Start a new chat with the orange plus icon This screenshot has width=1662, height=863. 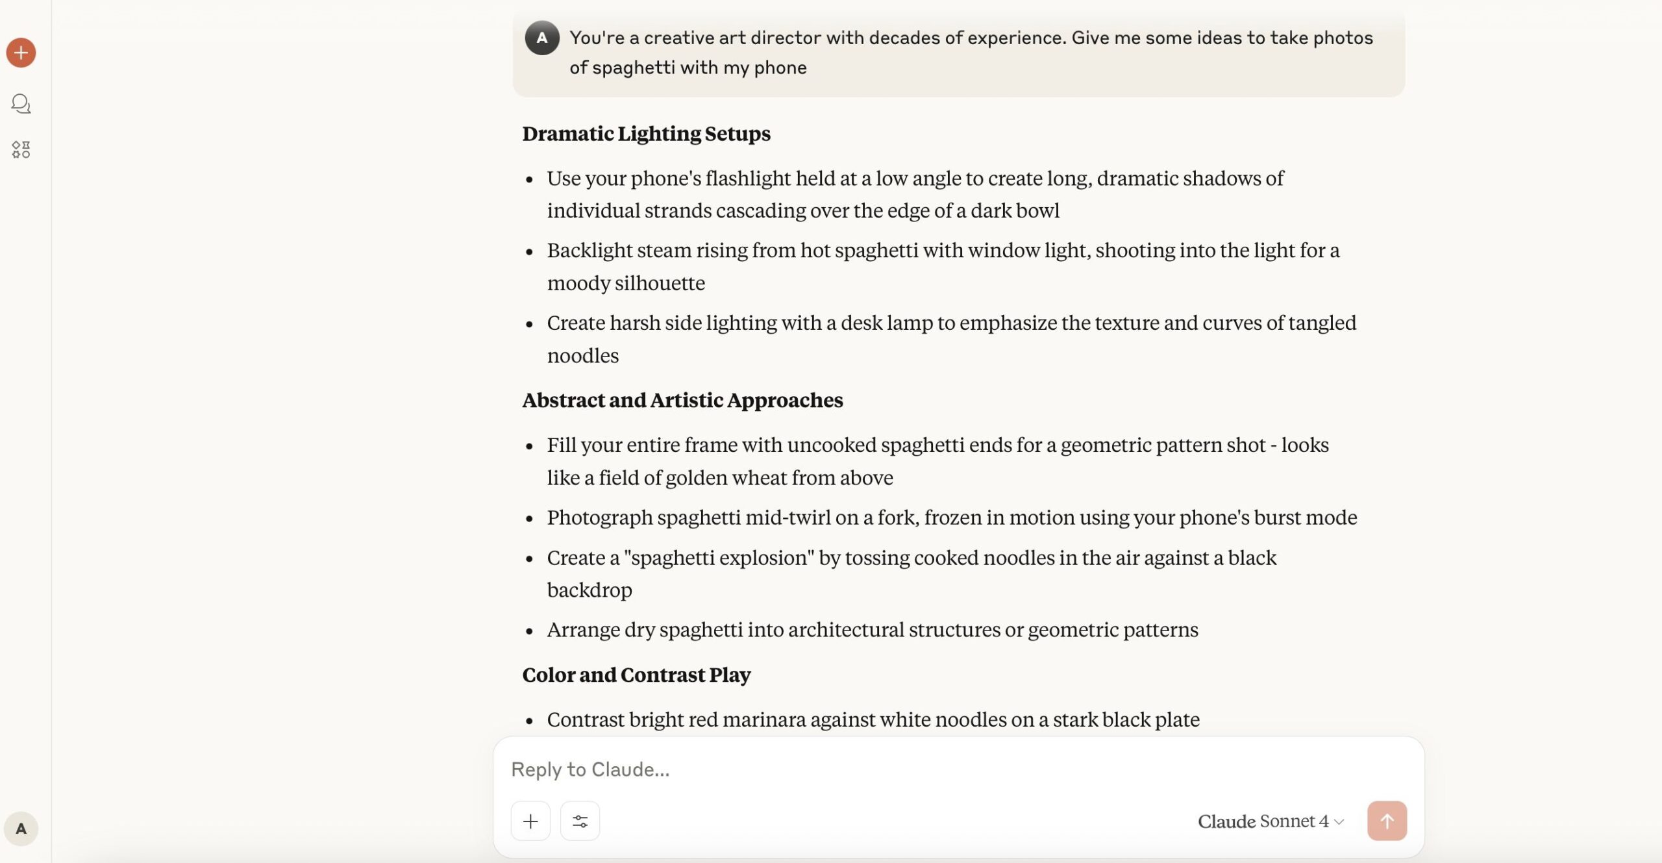(21, 53)
